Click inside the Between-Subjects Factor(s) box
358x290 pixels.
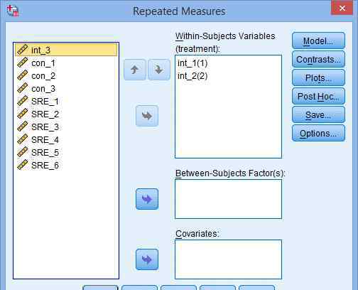pos(228,199)
